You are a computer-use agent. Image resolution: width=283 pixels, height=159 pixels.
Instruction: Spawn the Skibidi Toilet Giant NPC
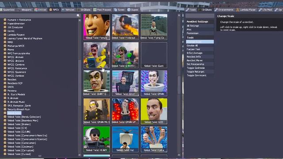(x=154, y=55)
